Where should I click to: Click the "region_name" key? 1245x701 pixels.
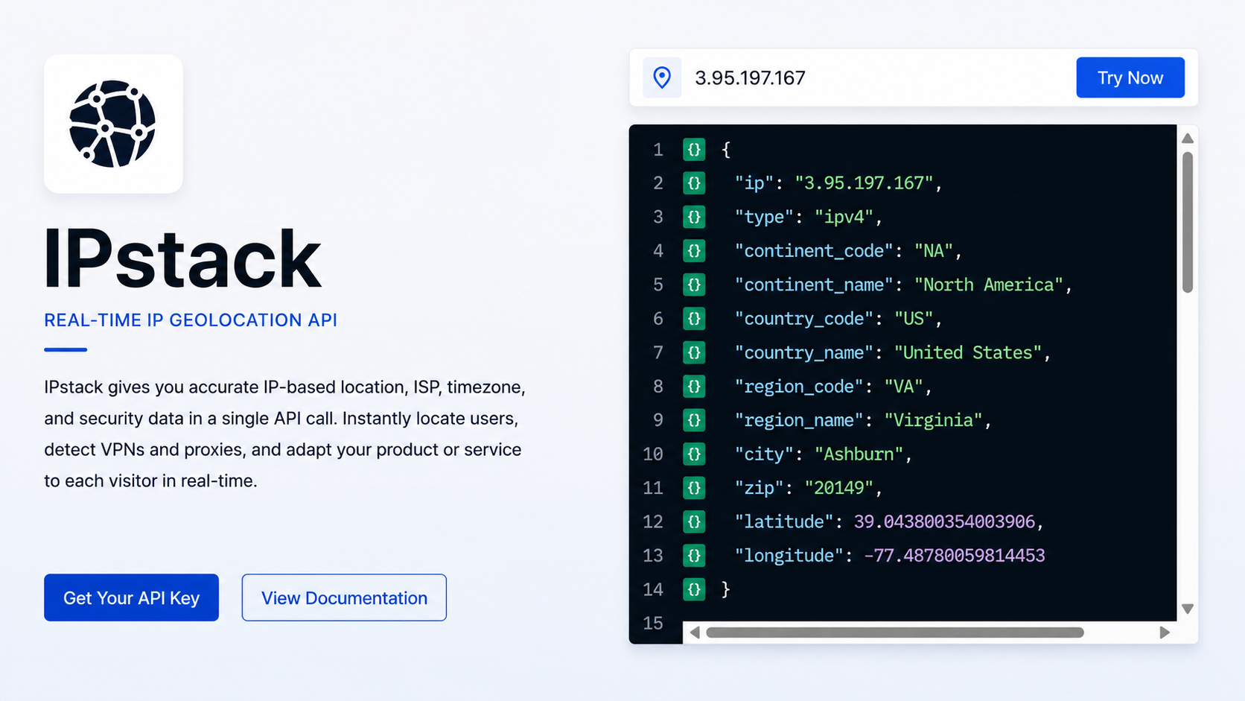click(799, 420)
